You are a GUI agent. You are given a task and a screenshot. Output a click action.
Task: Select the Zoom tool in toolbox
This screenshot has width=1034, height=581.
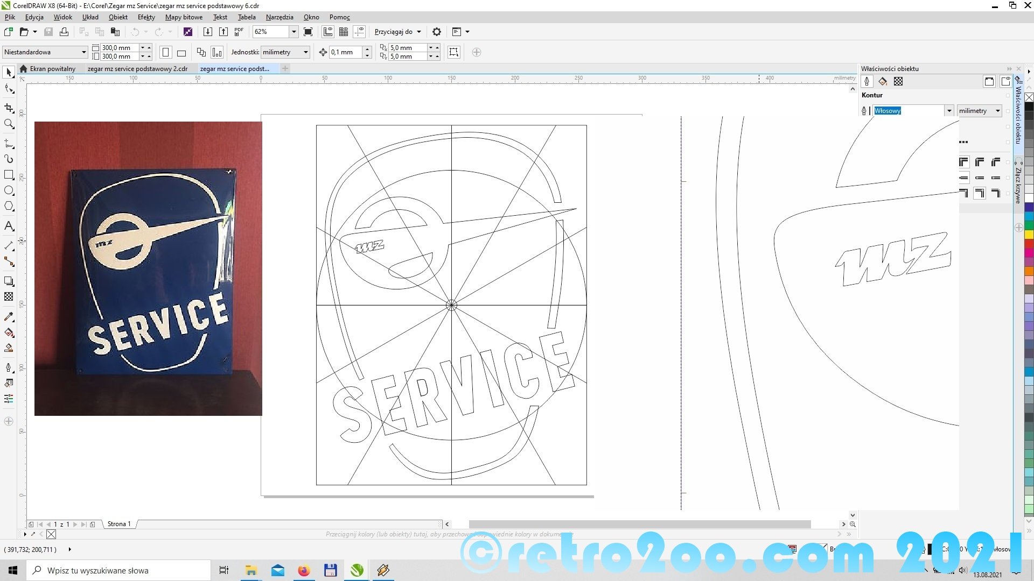(x=9, y=124)
